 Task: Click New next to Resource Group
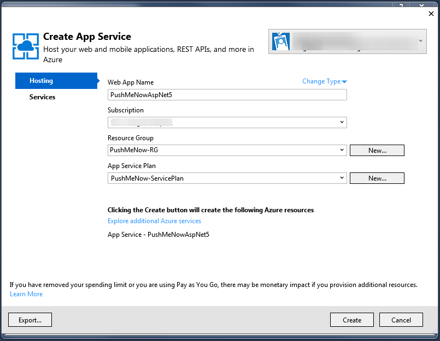(x=377, y=151)
